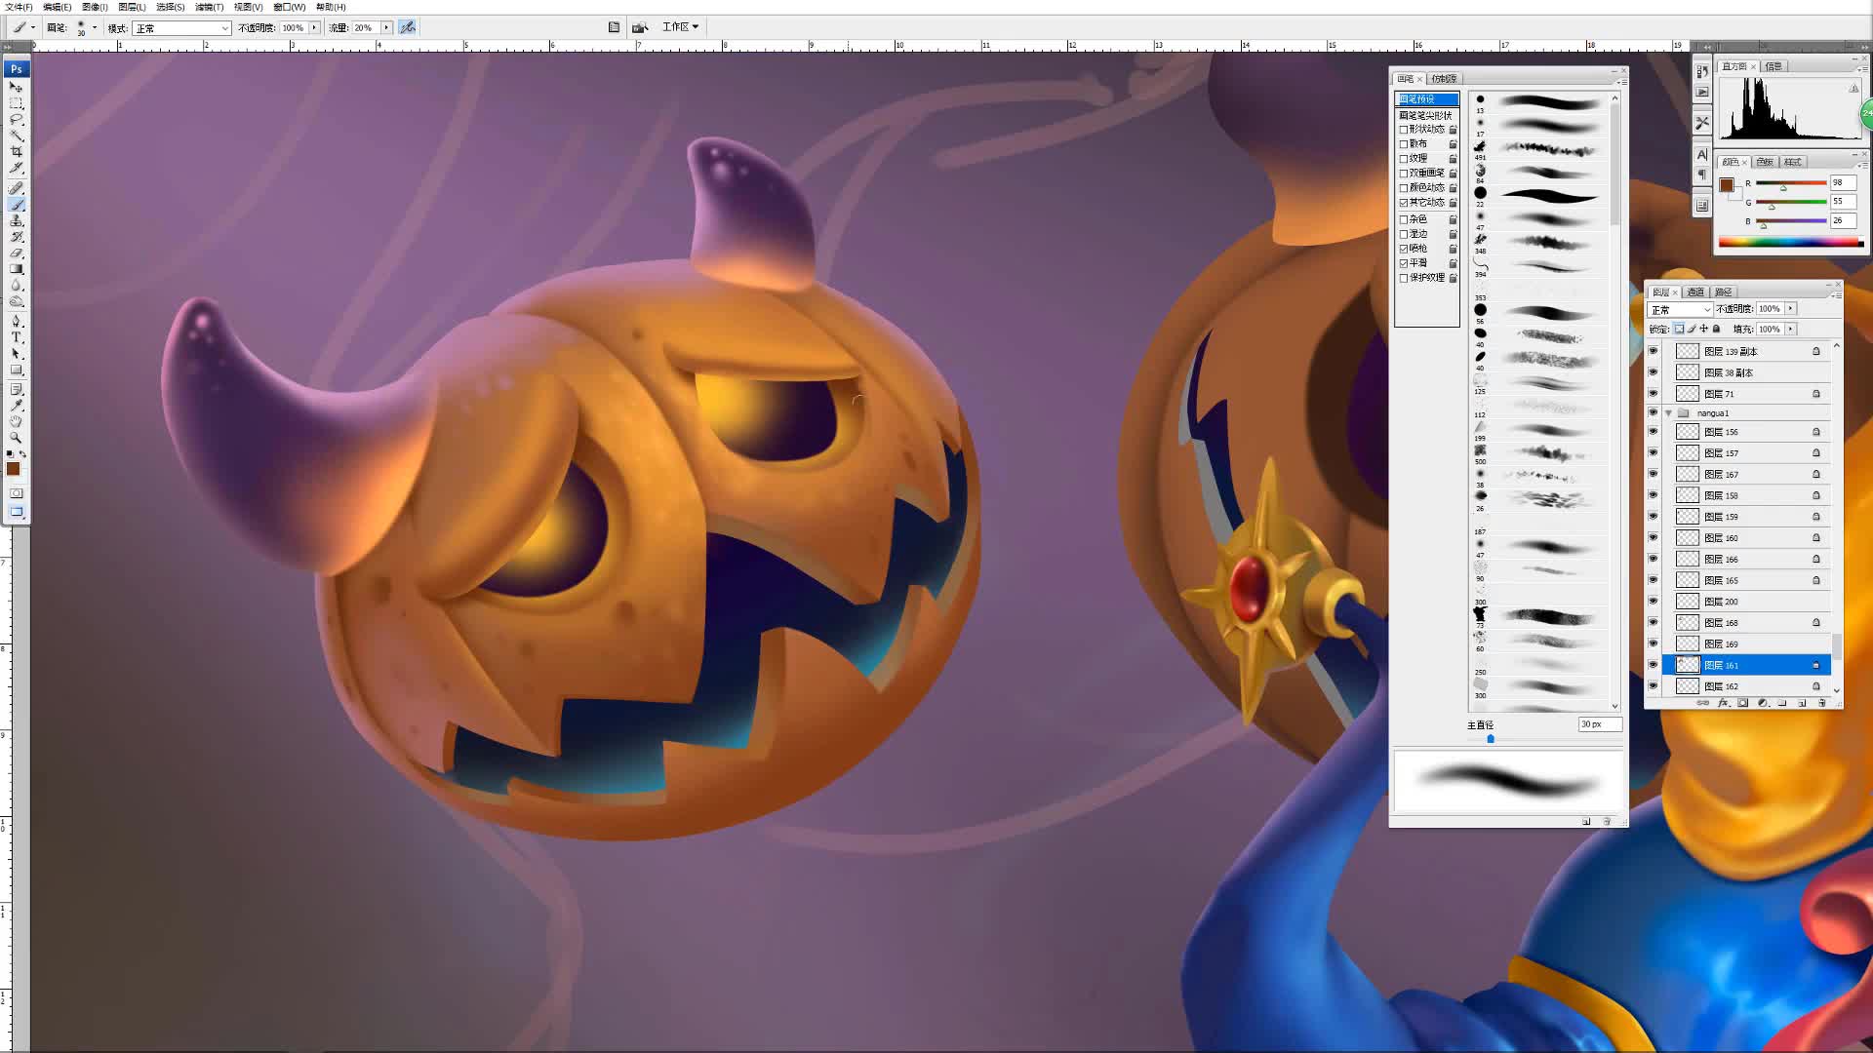Click the delete layer trash icon

(1821, 703)
